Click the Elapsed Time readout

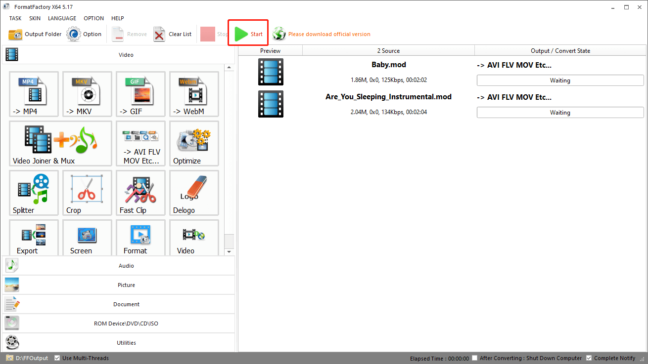tap(439, 358)
